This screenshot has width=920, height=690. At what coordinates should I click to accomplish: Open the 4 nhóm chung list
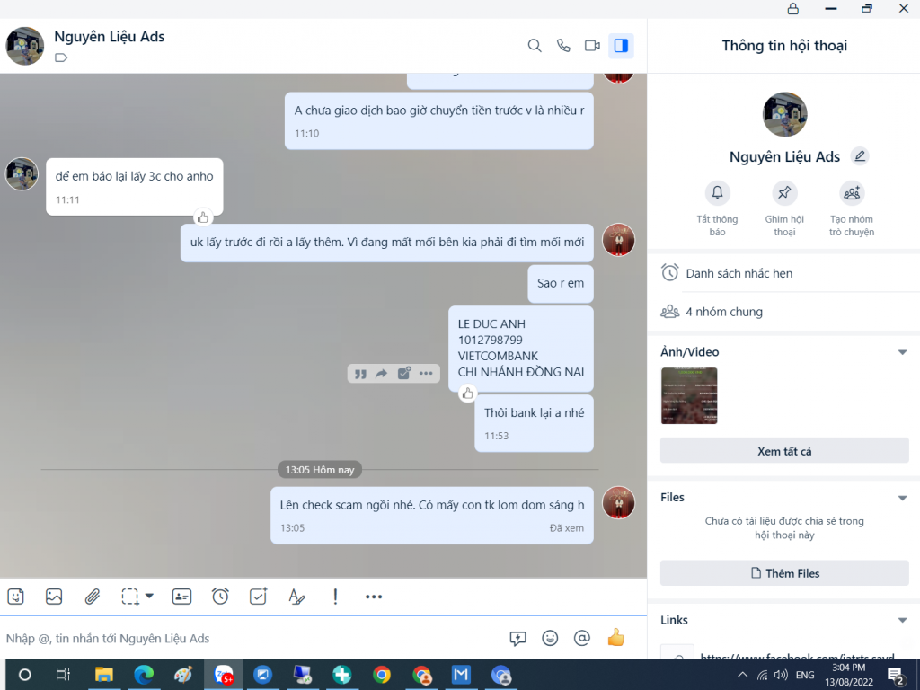(723, 312)
